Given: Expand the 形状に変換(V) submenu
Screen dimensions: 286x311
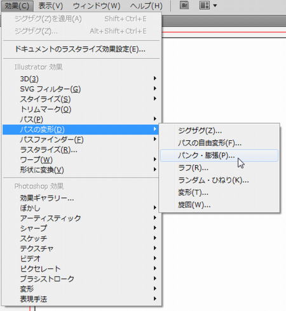Looking at the screenshot, I should point(81,170).
